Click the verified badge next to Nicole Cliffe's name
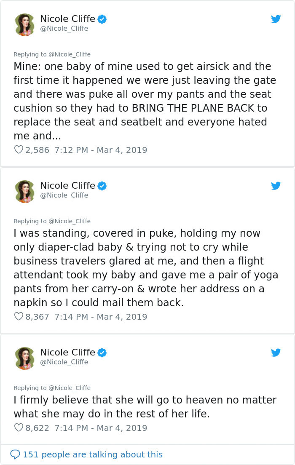The height and width of the screenshot is (465, 295). pyautogui.click(x=102, y=19)
